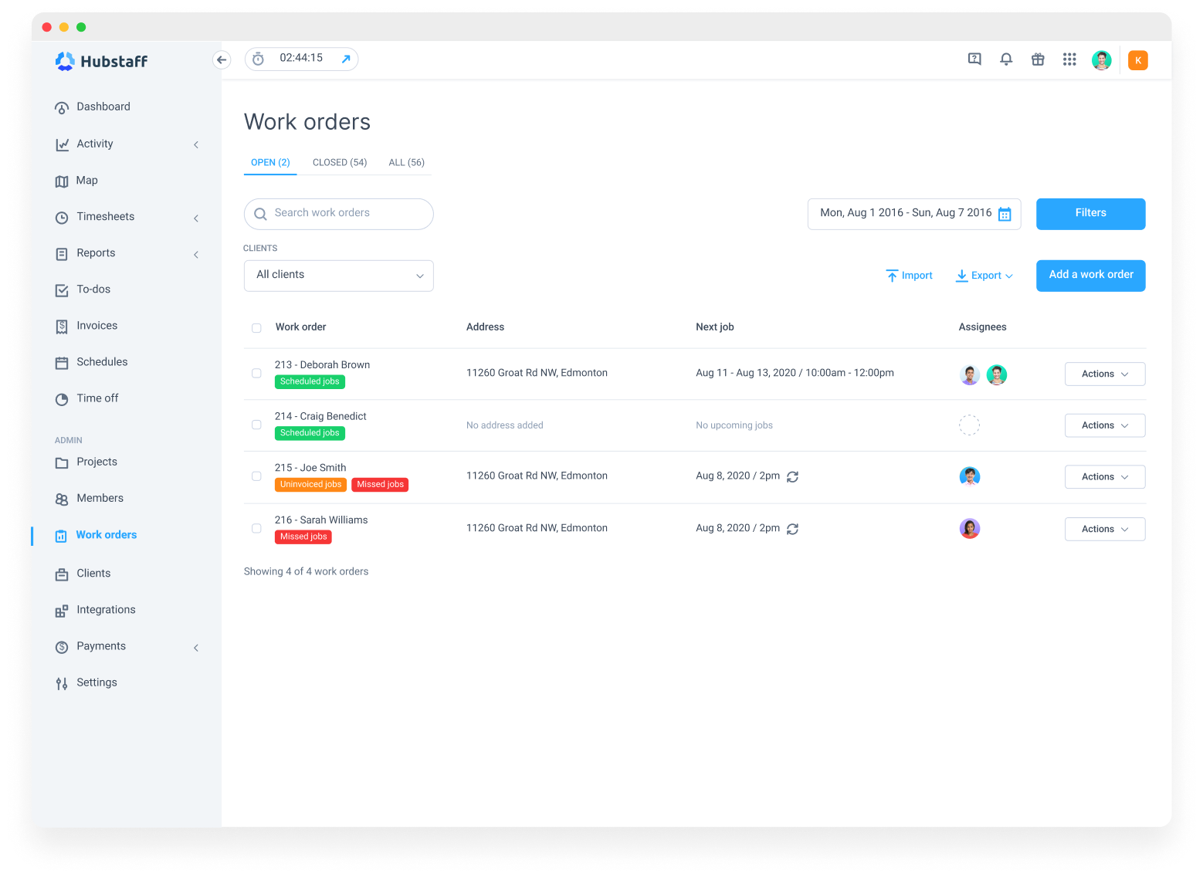Open the date range picker calendar
This screenshot has height=877, width=1203.
(x=1004, y=213)
